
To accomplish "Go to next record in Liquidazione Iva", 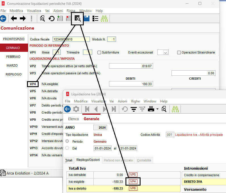I will (x=105, y=109).
